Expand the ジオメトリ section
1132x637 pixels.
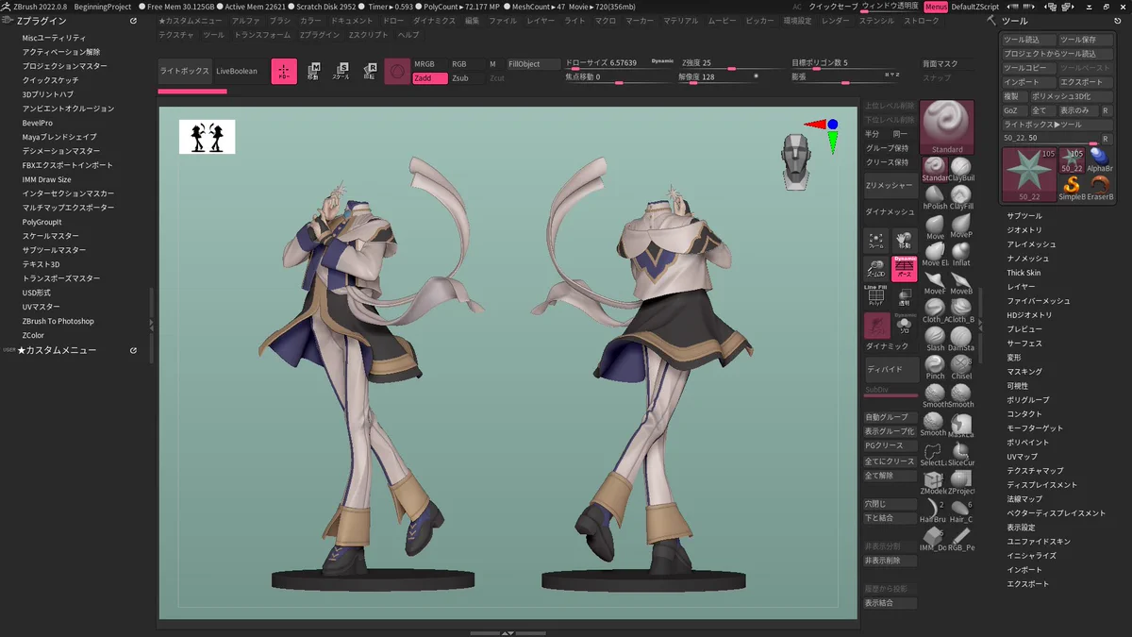tap(1024, 230)
